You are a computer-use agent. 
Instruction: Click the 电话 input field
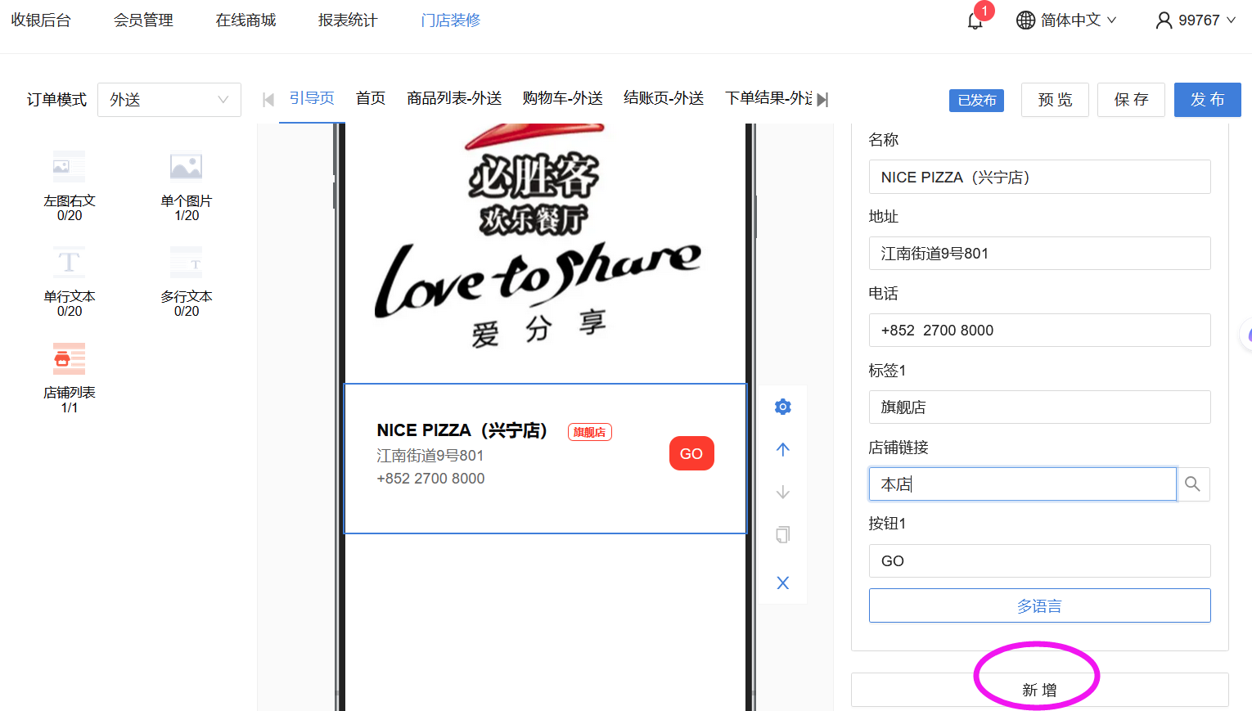point(1039,331)
